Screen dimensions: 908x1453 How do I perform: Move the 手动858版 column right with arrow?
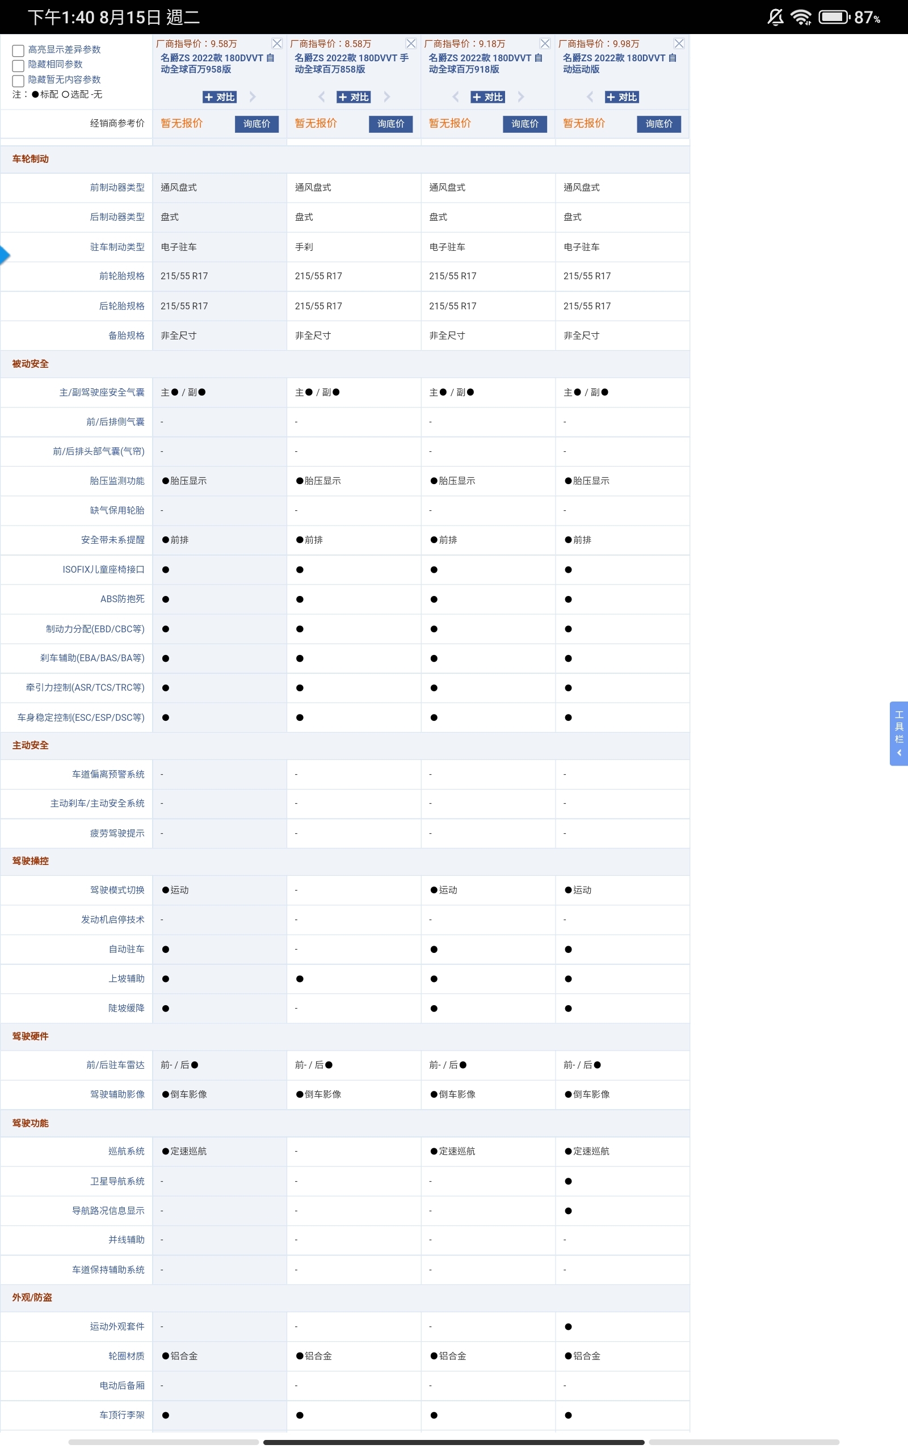click(x=386, y=96)
